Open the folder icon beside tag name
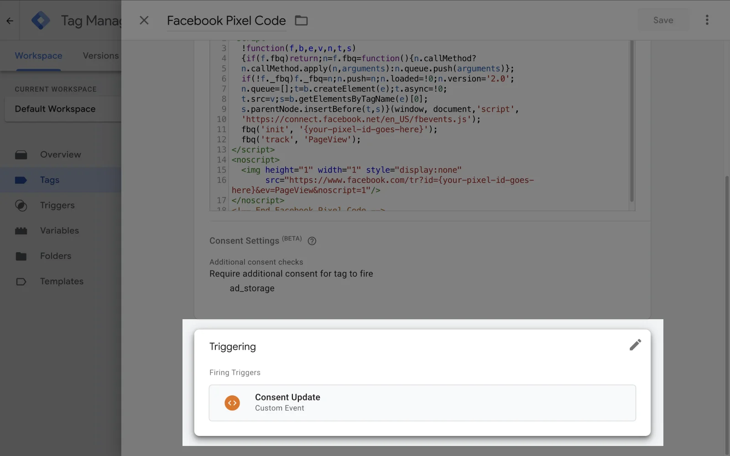 [301, 21]
